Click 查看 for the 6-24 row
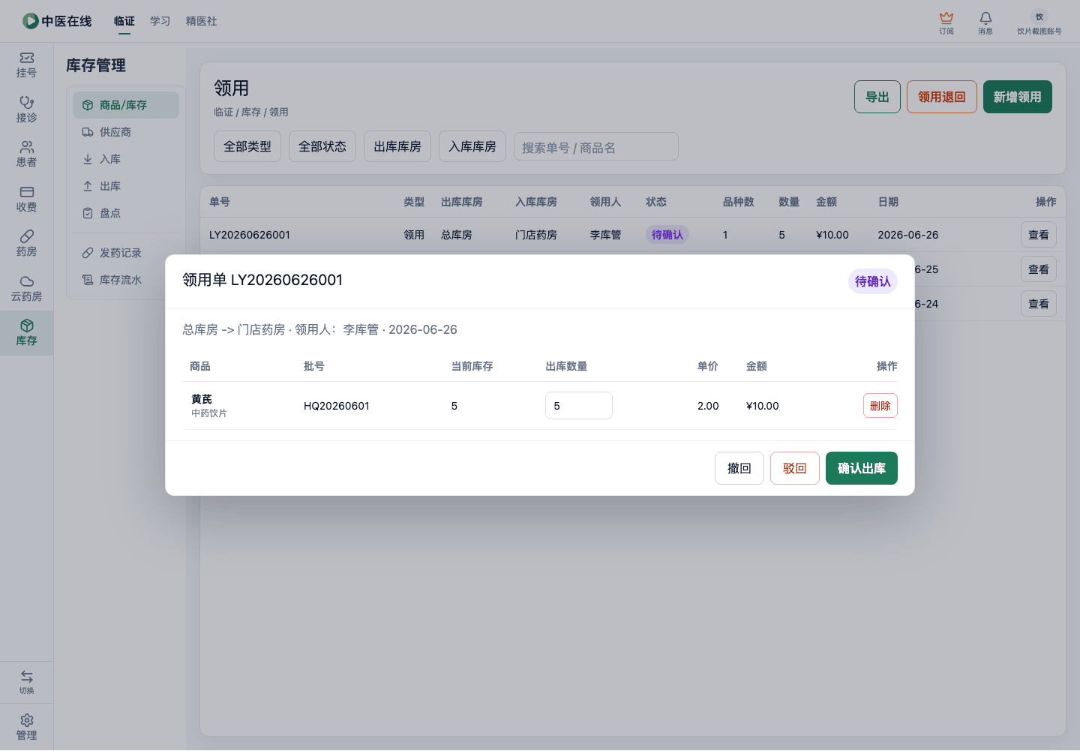The width and height of the screenshot is (1080, 751). tap(1039, 304)
